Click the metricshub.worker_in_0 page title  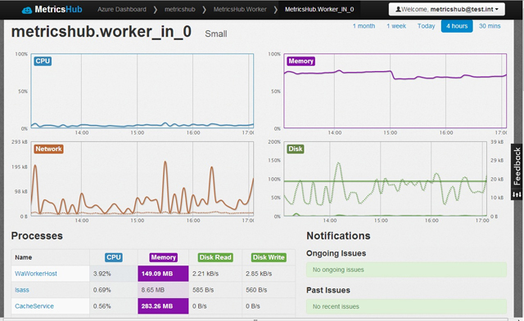102,32
